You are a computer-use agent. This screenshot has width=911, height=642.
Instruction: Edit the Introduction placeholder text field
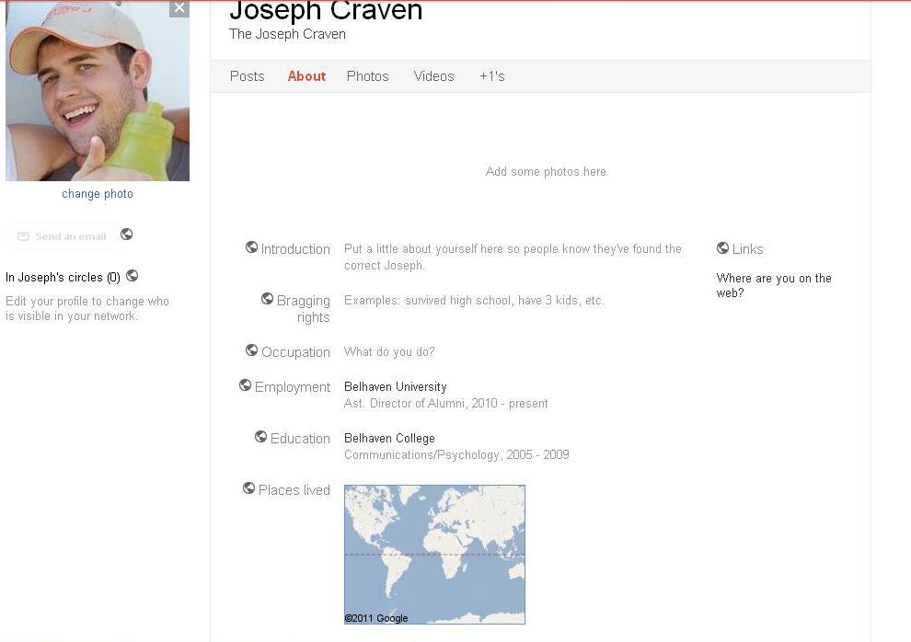(513, 257)
